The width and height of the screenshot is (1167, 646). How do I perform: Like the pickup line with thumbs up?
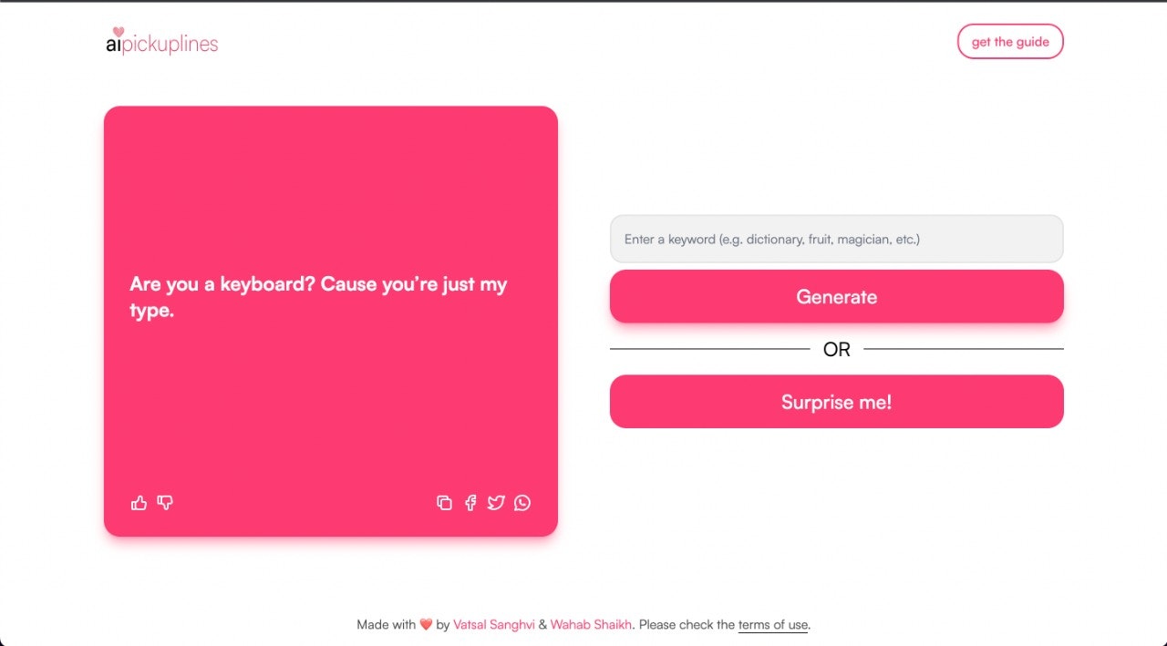[x=139, y=502]
